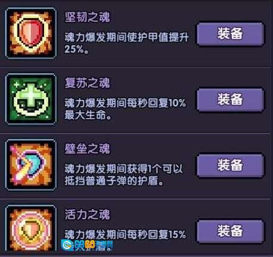
Task: Open the 坚韧之魂 skill title
Action: 87,17
